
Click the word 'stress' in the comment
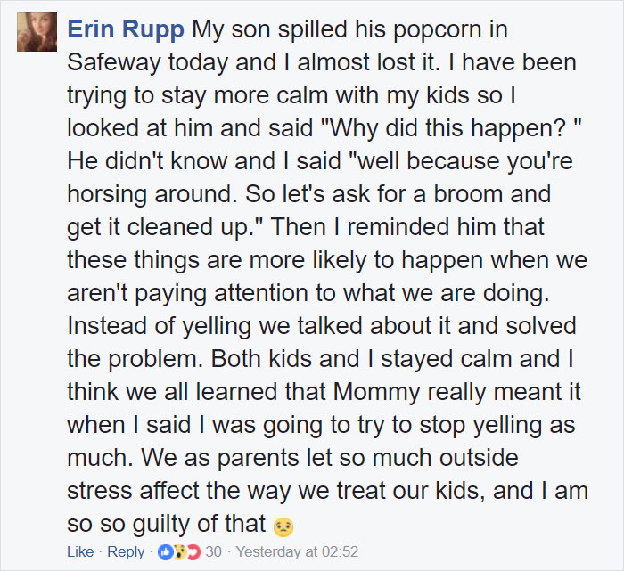tap(100, 492)
